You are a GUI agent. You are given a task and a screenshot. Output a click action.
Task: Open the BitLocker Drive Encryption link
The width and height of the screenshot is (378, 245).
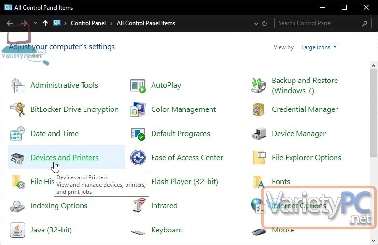coord(74,109)
